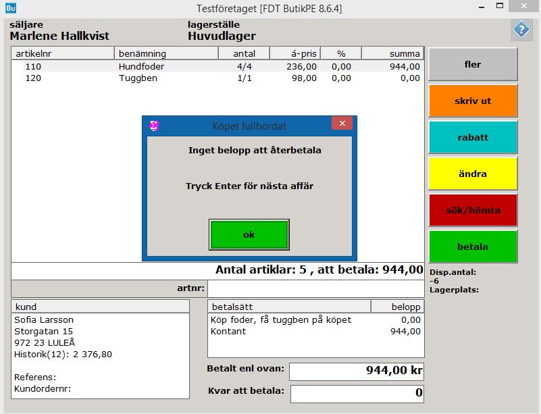Click the red sök/hämta button
This screenshot has height=414, width=541.
pos(473,210)
